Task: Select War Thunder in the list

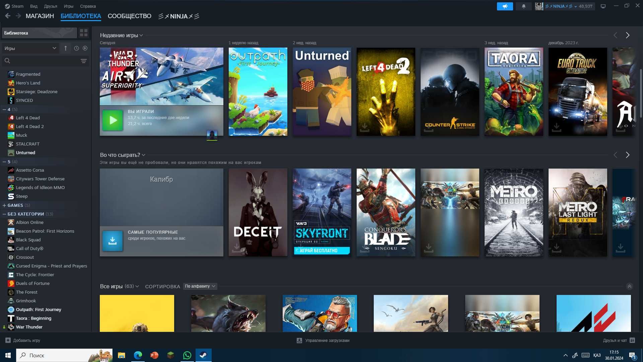Action: pos(29,327)
